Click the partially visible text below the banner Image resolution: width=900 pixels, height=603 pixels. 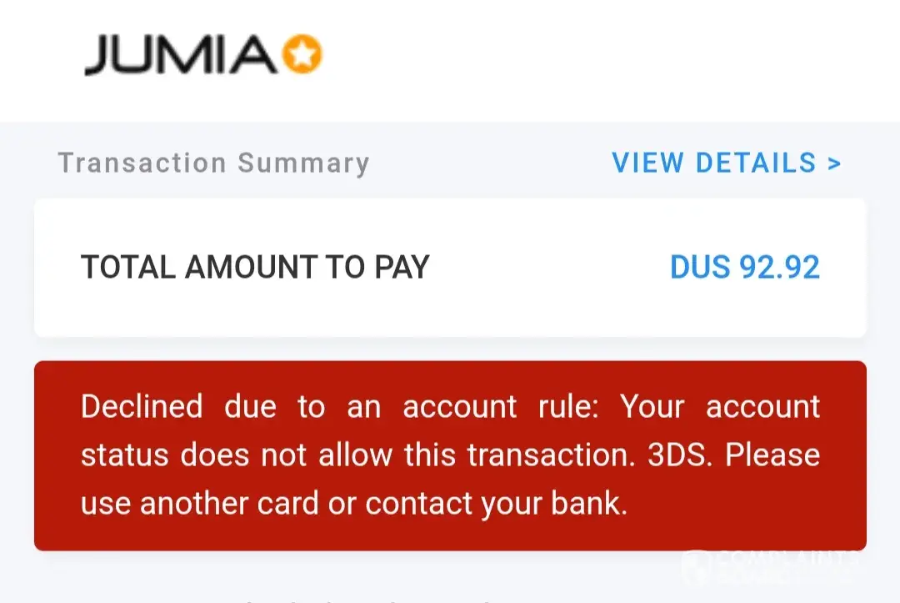click(x=358, y=599)
